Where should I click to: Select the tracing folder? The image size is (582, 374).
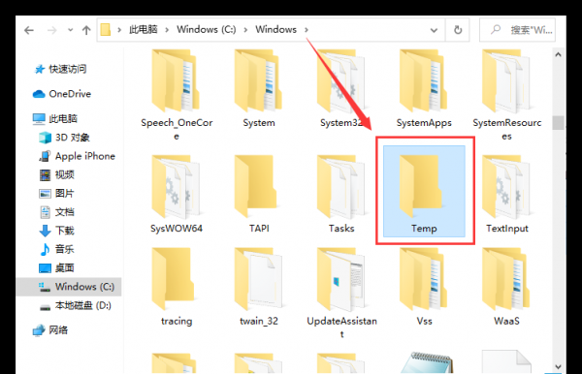(177, 287)
